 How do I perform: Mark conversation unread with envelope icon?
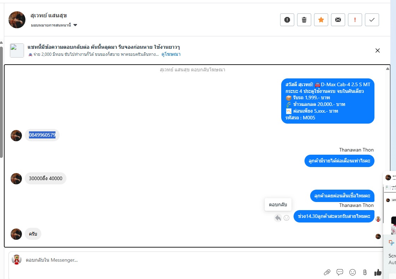[x=338, y=20]
